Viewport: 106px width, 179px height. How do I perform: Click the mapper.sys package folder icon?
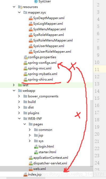pyautogui.click(x=25, y=13)
